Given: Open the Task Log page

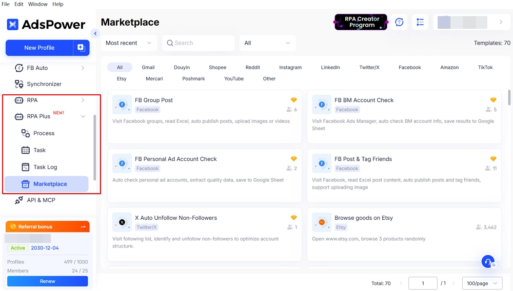Looking at the screenshot, I should pos(46,167).
